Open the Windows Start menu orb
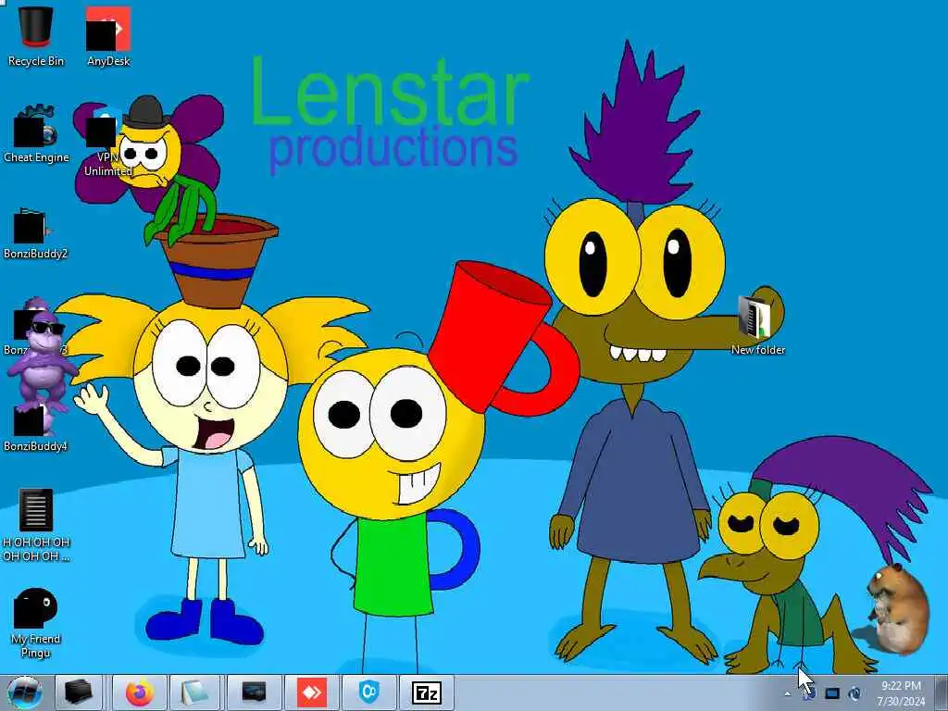This screenshot has height=711, width=948. (x=24, y=692)
